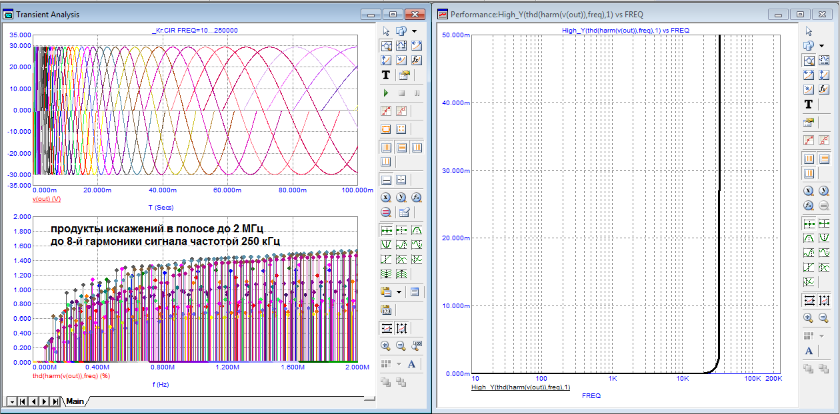Click the v(out) (V) plot label
This screenshot has height=414, width=840.
pyautogui.click(x=47, y=199)
